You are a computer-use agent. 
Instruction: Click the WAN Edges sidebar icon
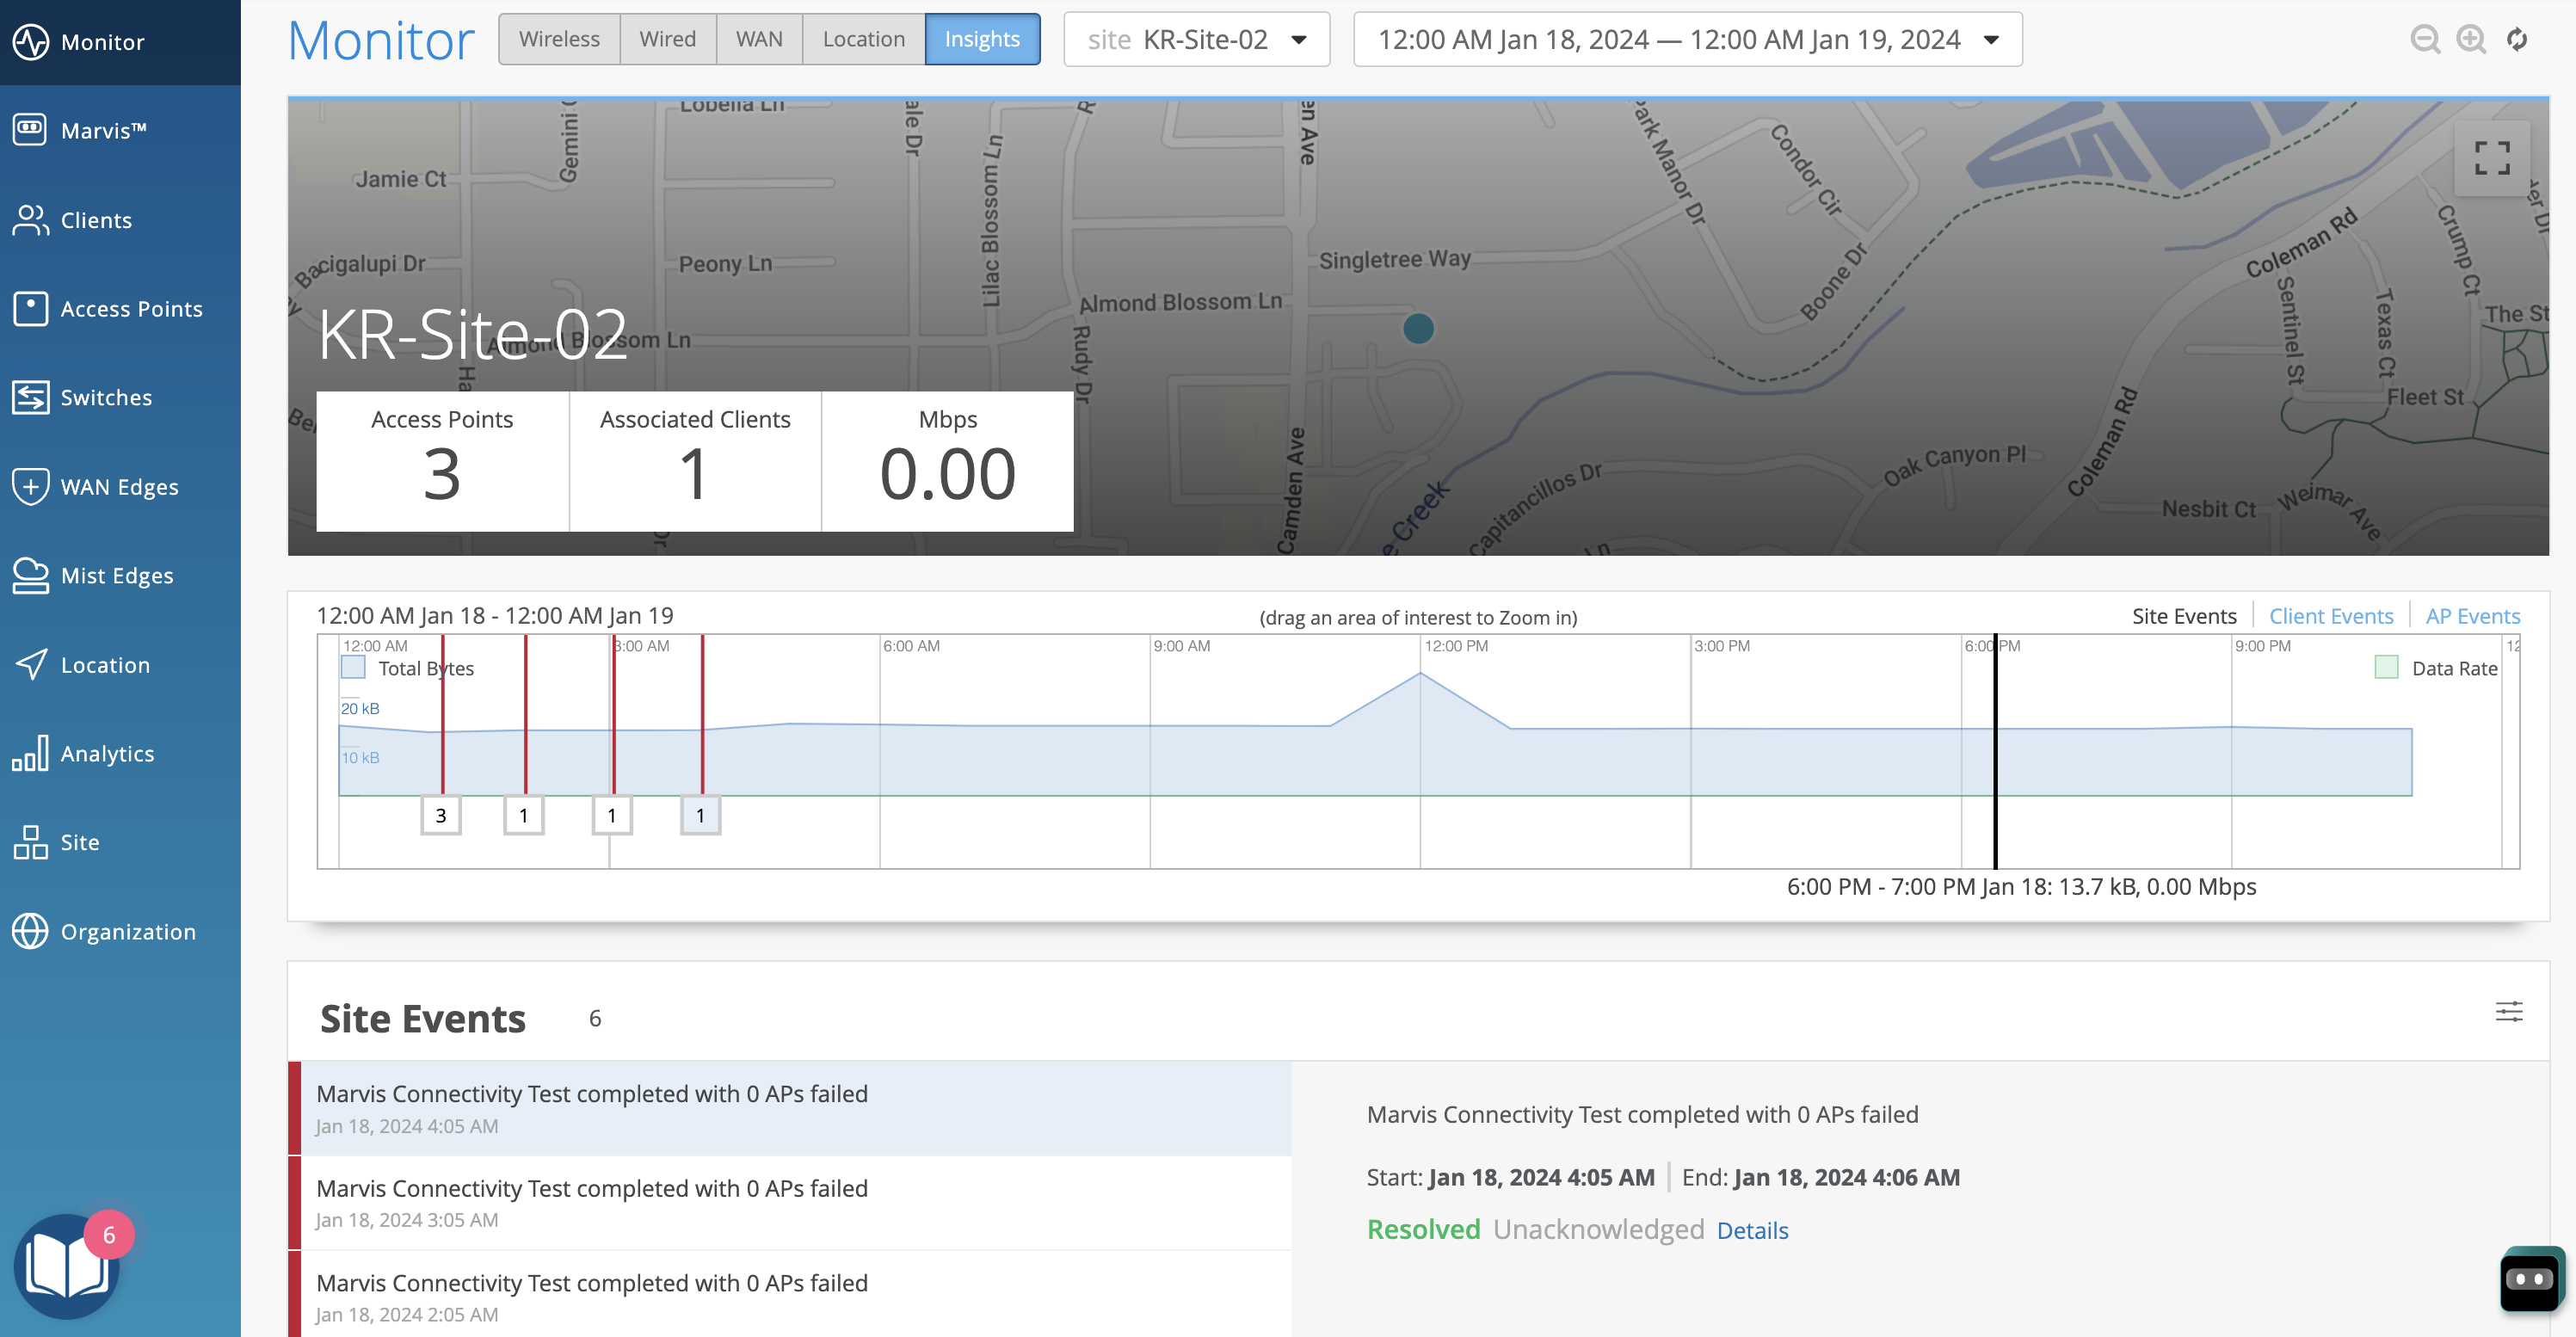pyautogui.click(x=30, y=487)
